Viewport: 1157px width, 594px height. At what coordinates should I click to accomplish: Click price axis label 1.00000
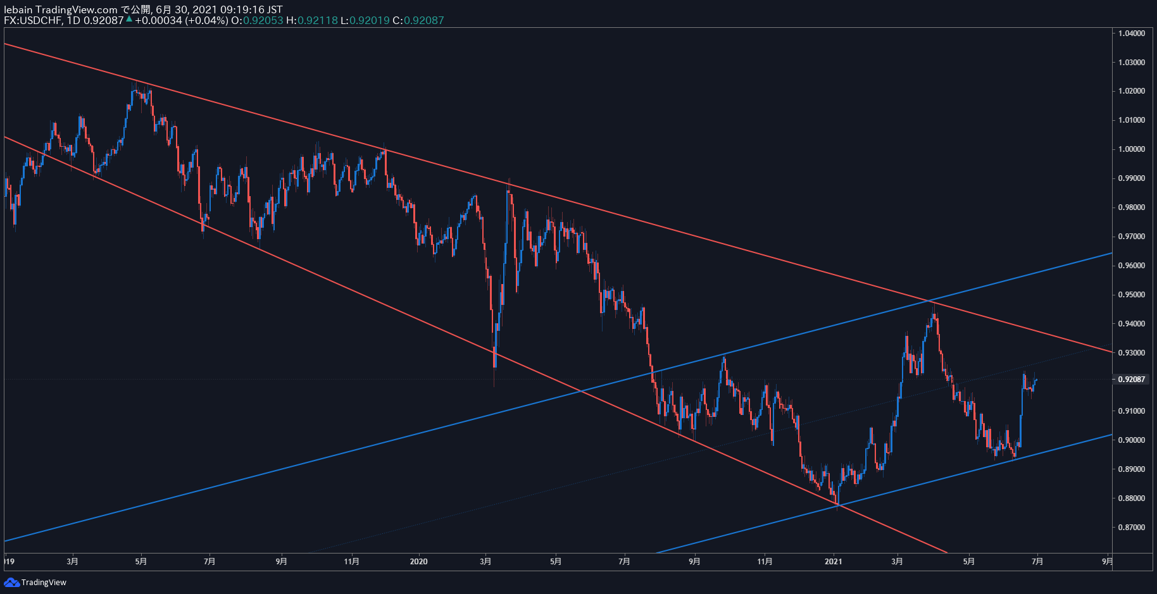tap(1132, 149)
